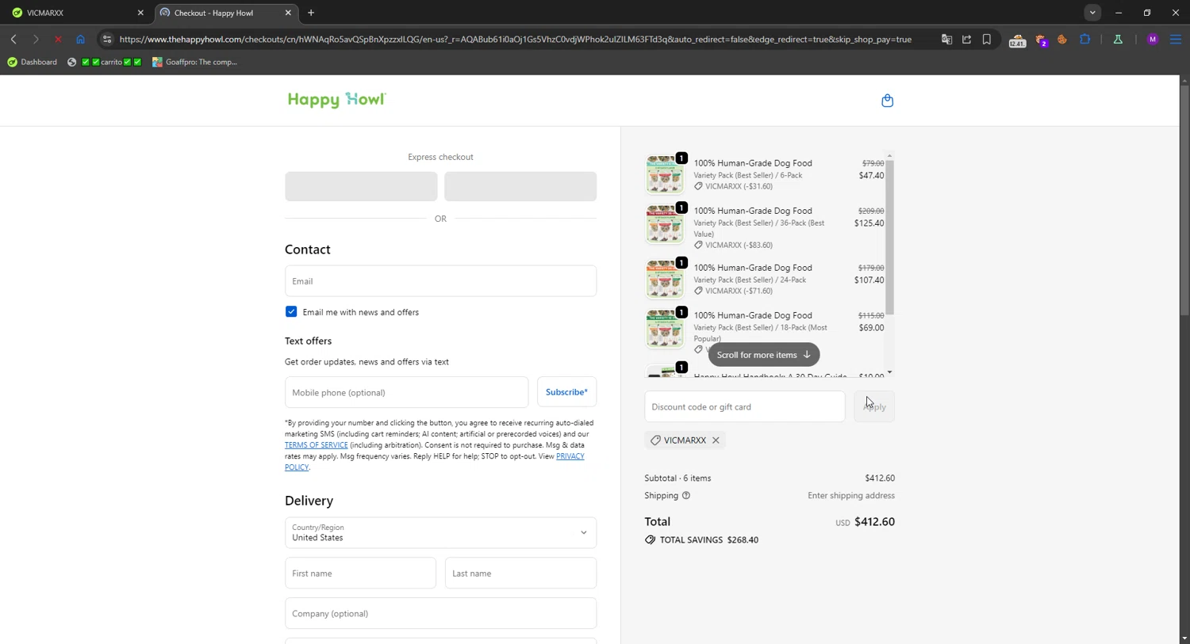This screenshot has height=644, width=1190.
Task: Click the Company (optional) field
Action: pos(440,614)
